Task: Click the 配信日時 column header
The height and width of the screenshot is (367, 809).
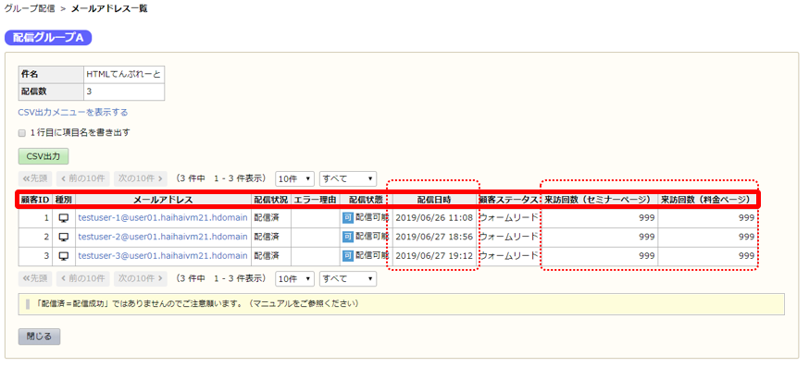Action: [x=434, y=200]
